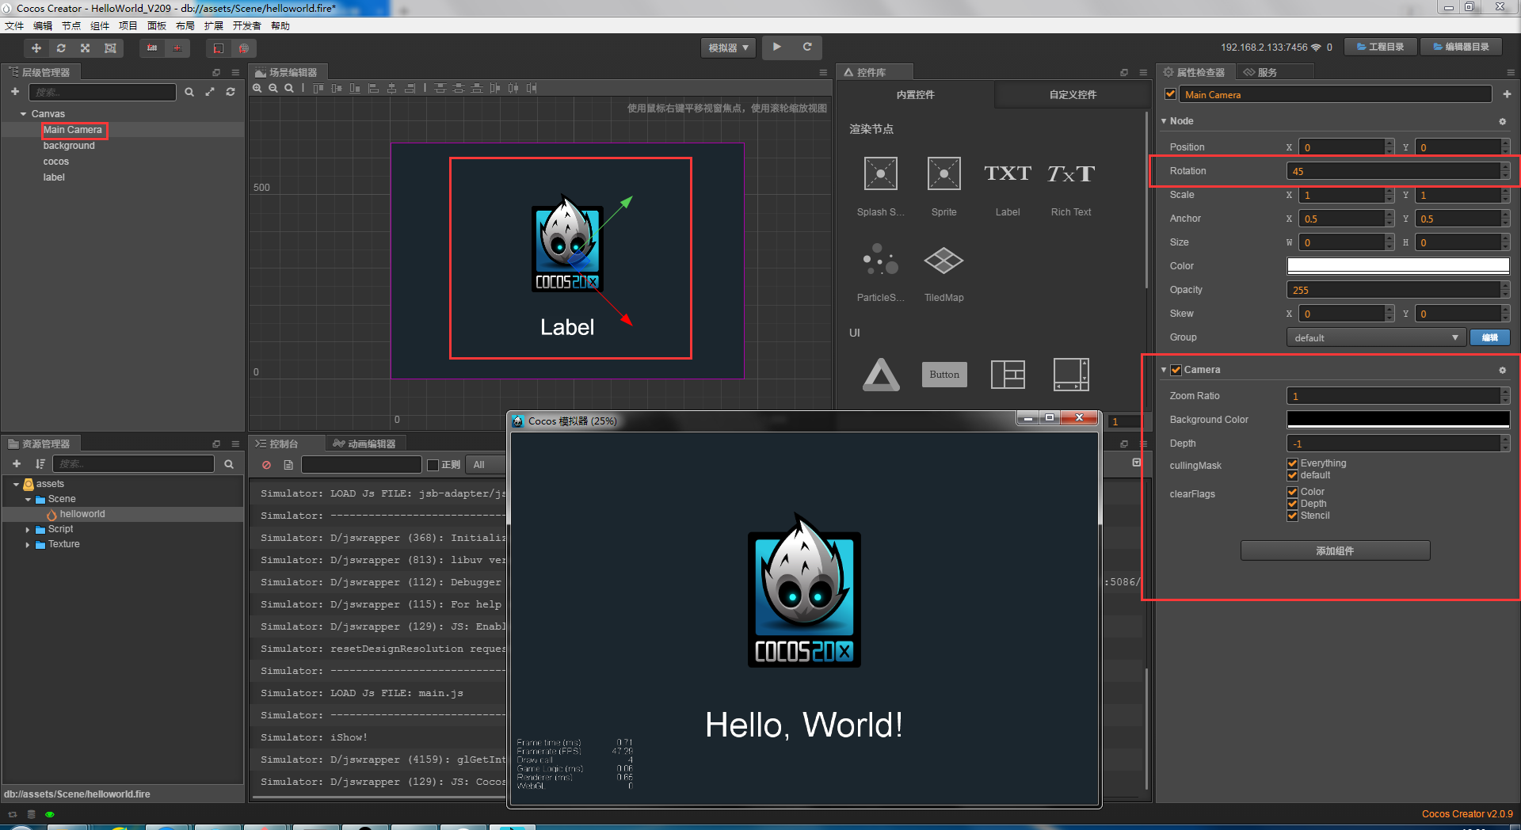This screenshot has width=1521, height=830.
Task: Disable the Camera component checkbox
Action: pyautogui.click(x=1176, y=370)
